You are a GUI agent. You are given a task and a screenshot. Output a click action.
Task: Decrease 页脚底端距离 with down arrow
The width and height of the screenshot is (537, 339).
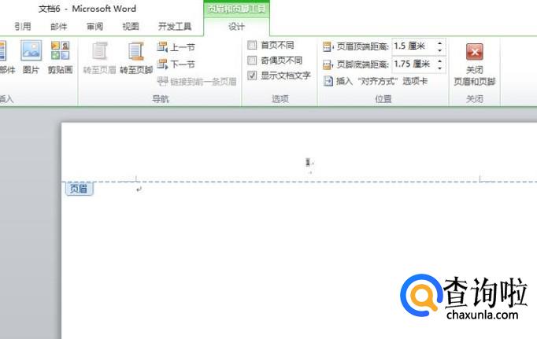440,68
